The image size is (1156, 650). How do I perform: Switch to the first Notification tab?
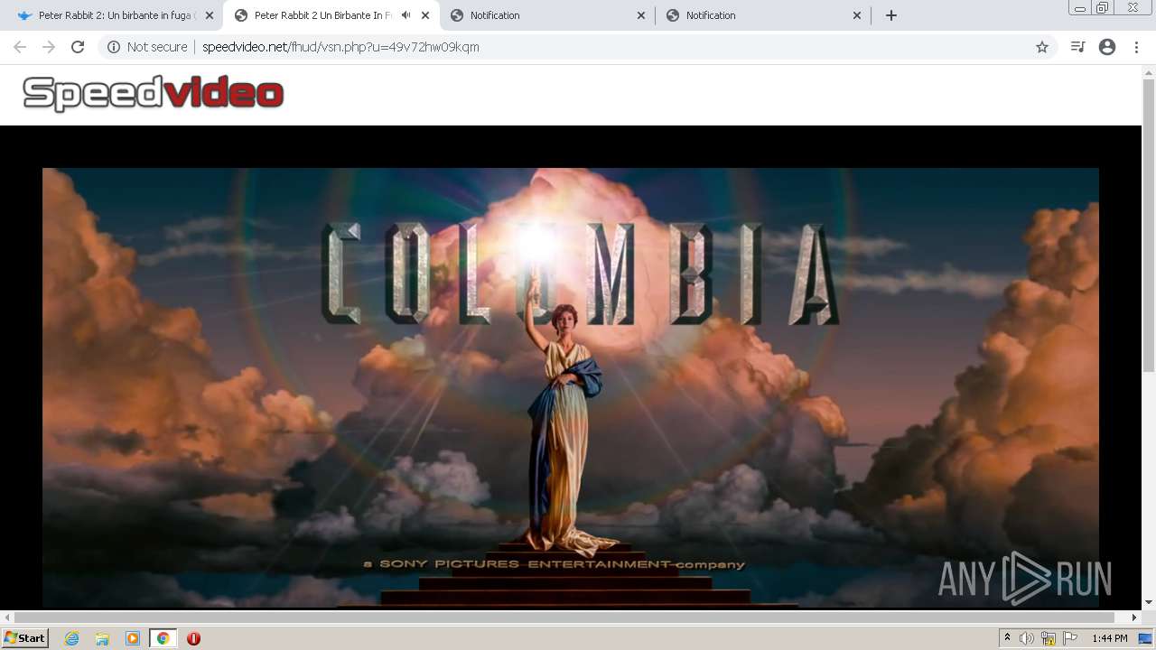click(547, 15)
